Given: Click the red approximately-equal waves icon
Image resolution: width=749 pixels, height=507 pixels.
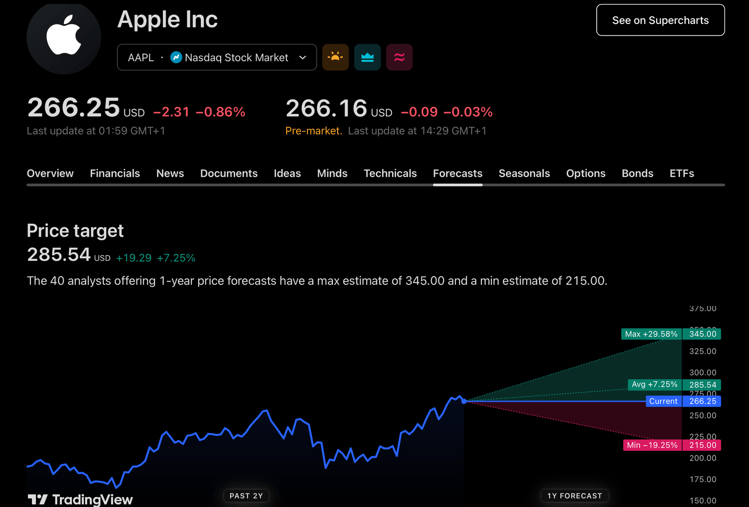Looking at the screenshot, I should [399, 57].
